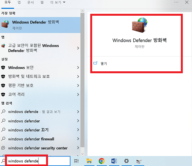Click the results list scrollbar thumb
This screenshot has height=166, width=192.
[83, 80]
